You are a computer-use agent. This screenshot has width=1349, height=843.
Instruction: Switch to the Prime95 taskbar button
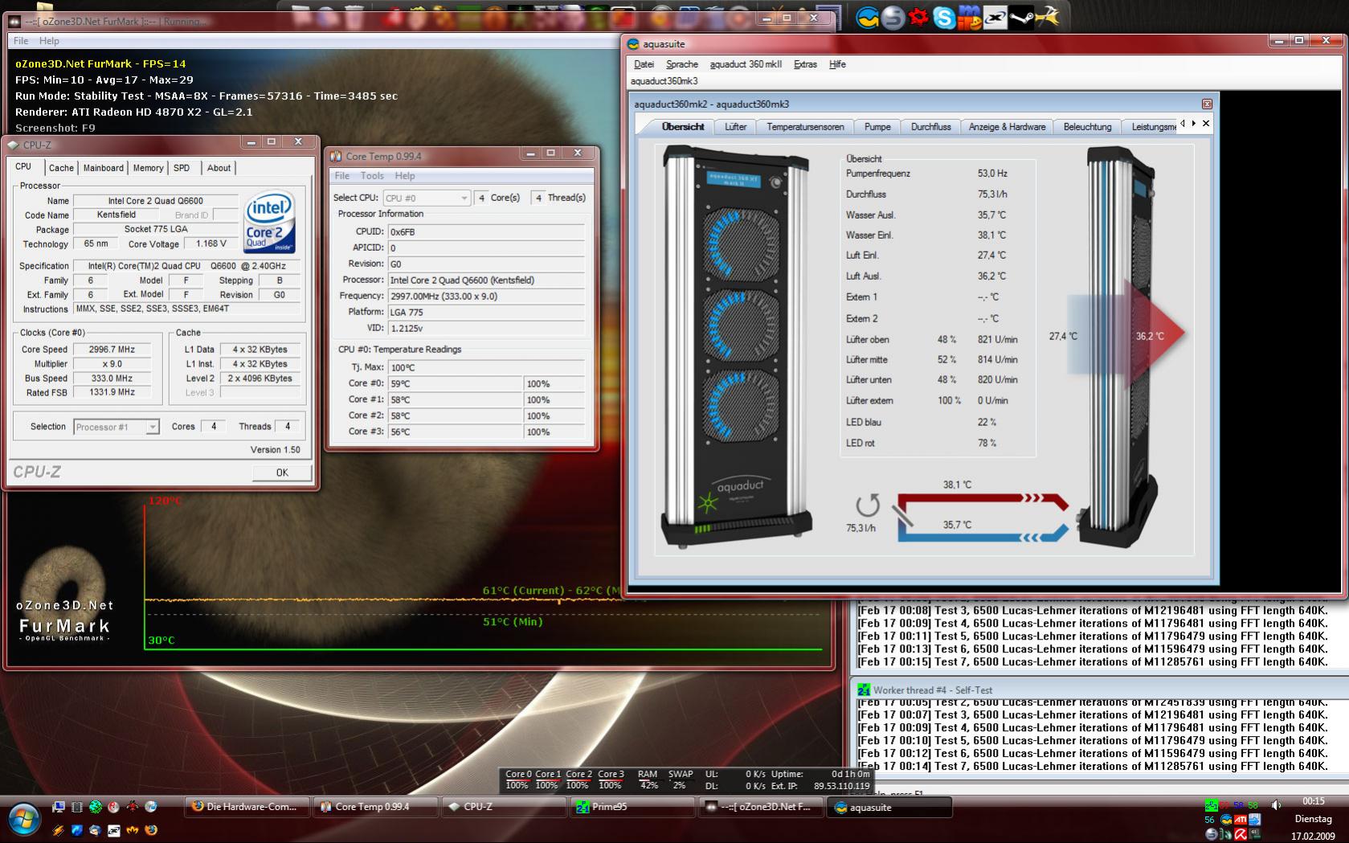pos(633,807)
